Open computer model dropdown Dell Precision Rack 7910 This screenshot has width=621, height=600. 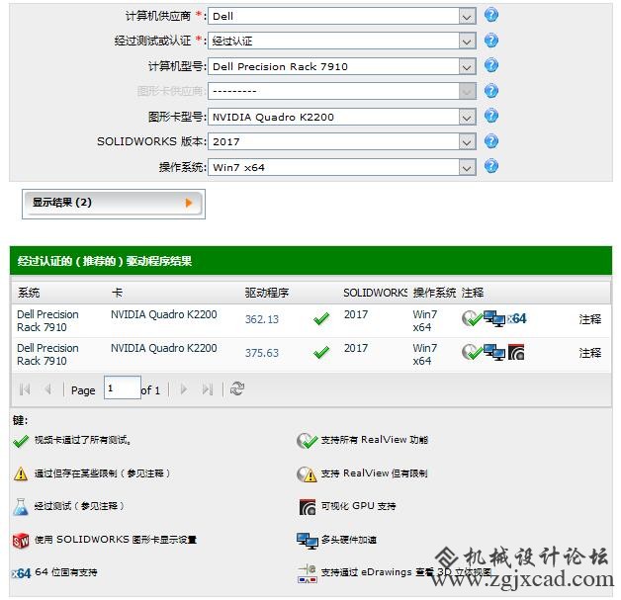(342, 66)
